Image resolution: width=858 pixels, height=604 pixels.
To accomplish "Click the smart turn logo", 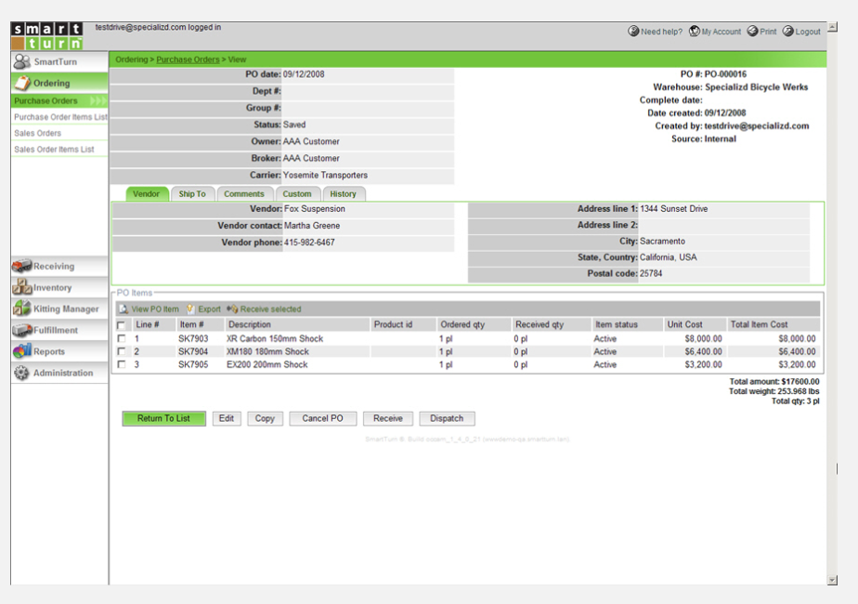I will 47,36.
